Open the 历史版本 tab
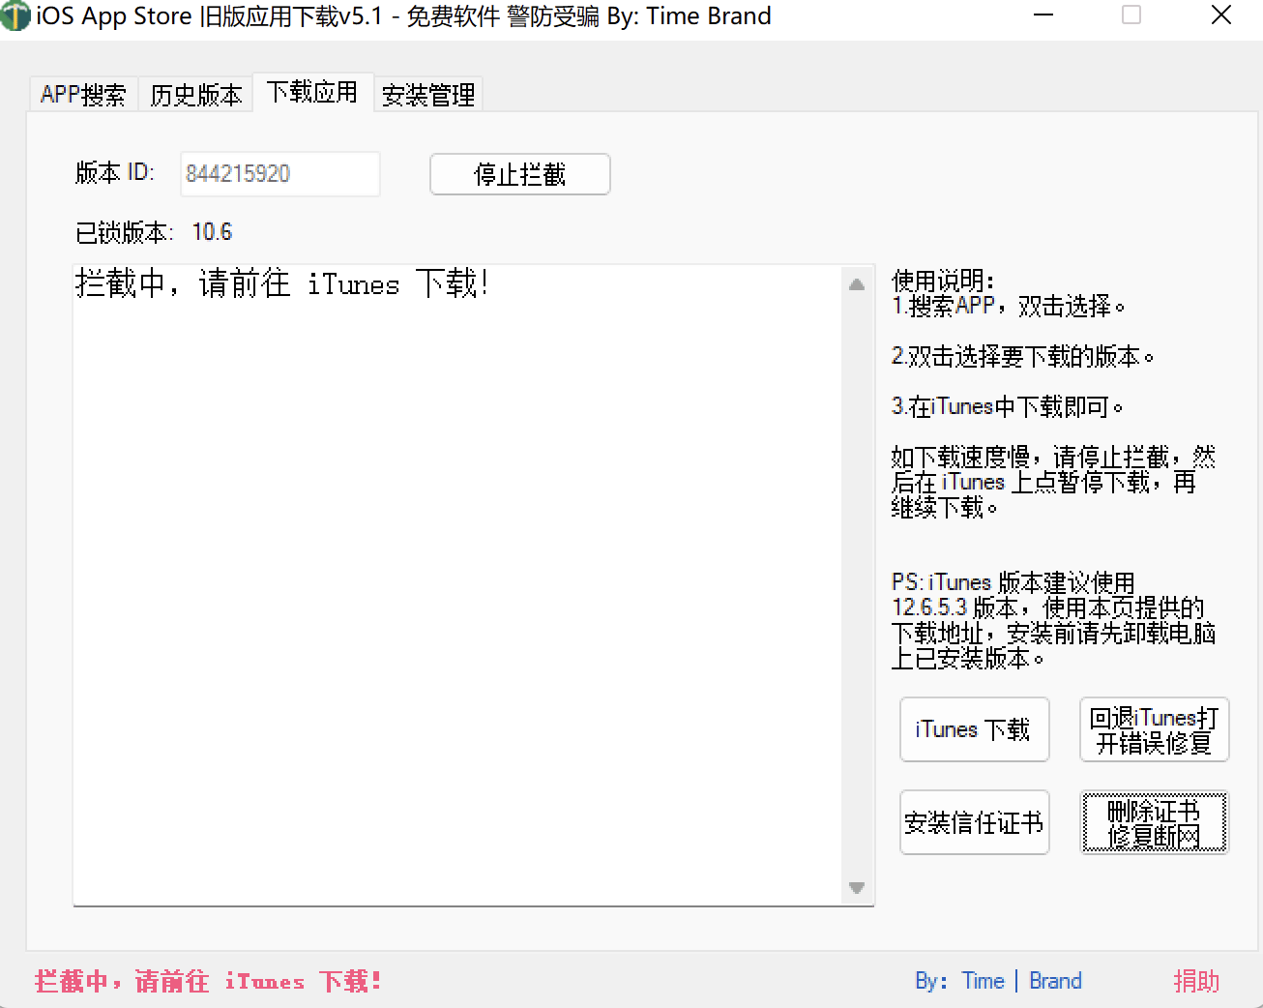Screen dimensions: 1263x1008 coord(195,95)
